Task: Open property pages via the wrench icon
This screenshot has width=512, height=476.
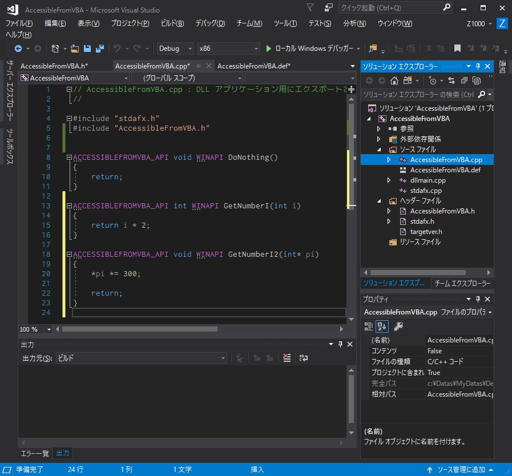Action: point(398,326)
